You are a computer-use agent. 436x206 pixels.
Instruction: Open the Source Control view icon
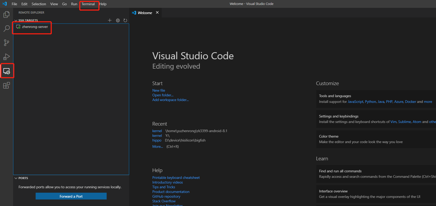click(7, 43)
